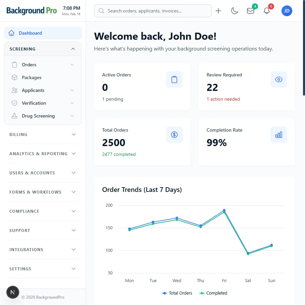Select the Applicants people icon
This screenshot has width=305, height=305.
[x=14, y=90]
